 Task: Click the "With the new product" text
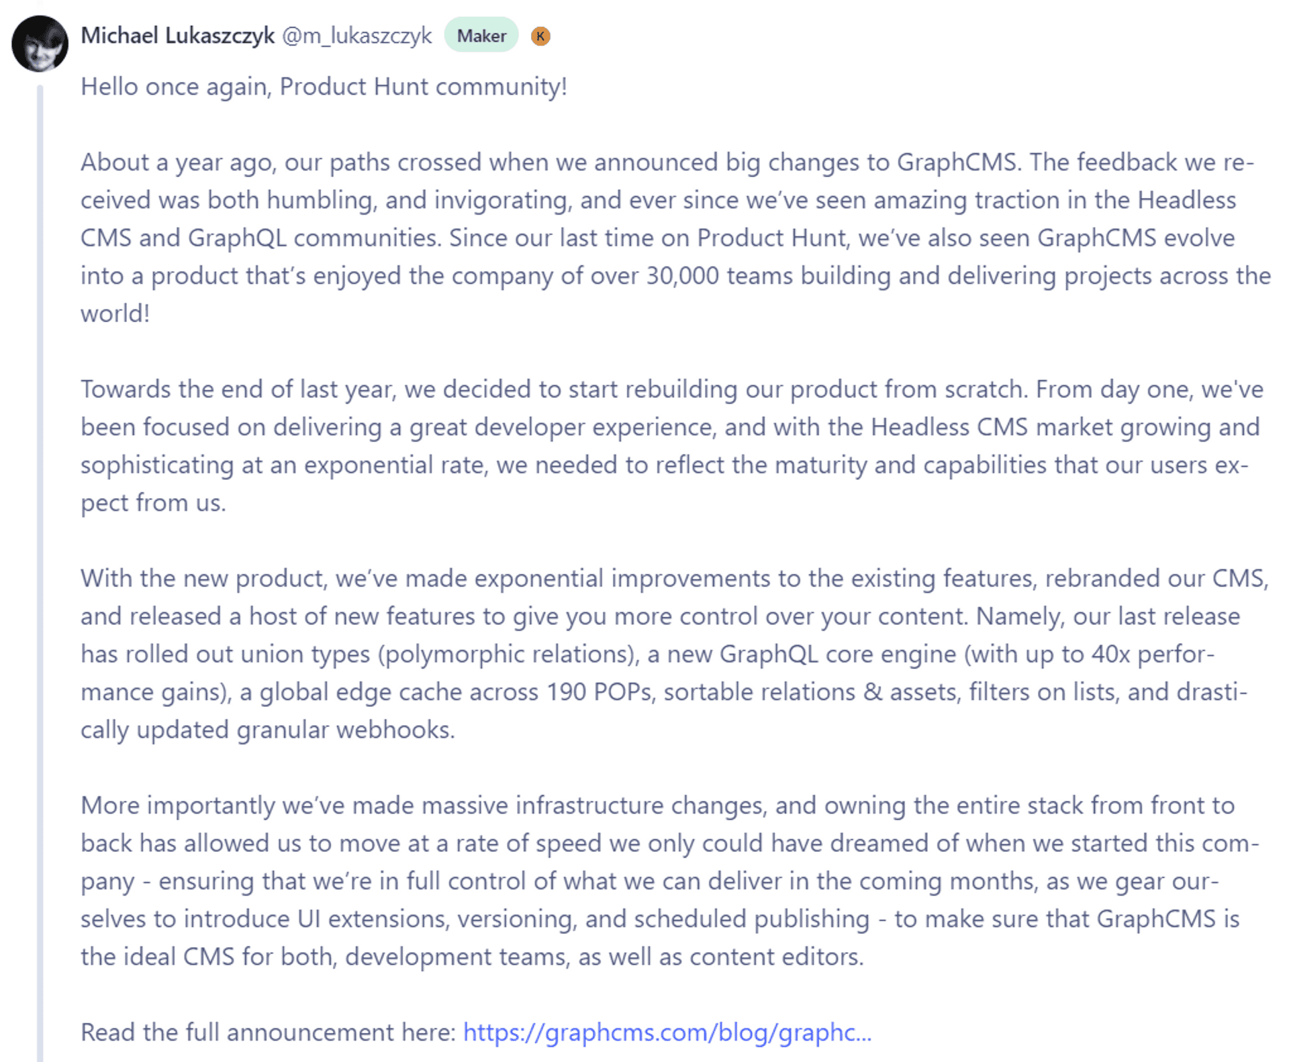pos(203,579)
